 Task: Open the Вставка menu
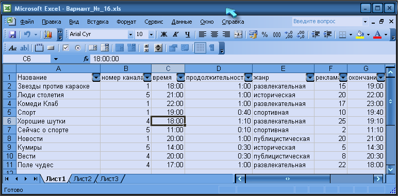point(98,22)
